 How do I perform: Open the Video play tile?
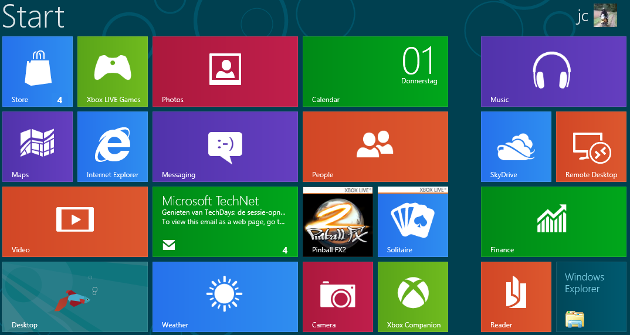pyautogui.click(x=75, y=222)
